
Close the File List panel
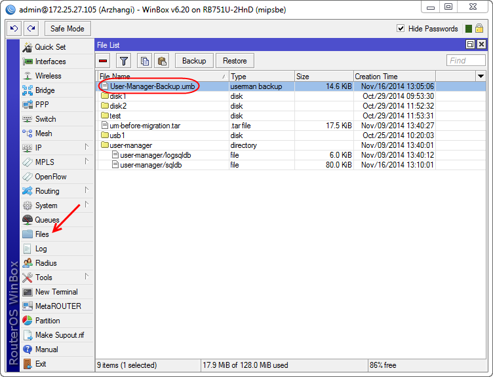click(x=481, y=45)
